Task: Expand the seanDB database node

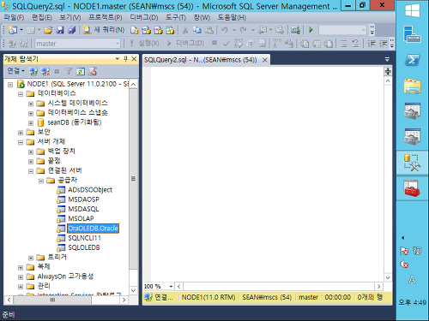Action: (x=31, y=123)
